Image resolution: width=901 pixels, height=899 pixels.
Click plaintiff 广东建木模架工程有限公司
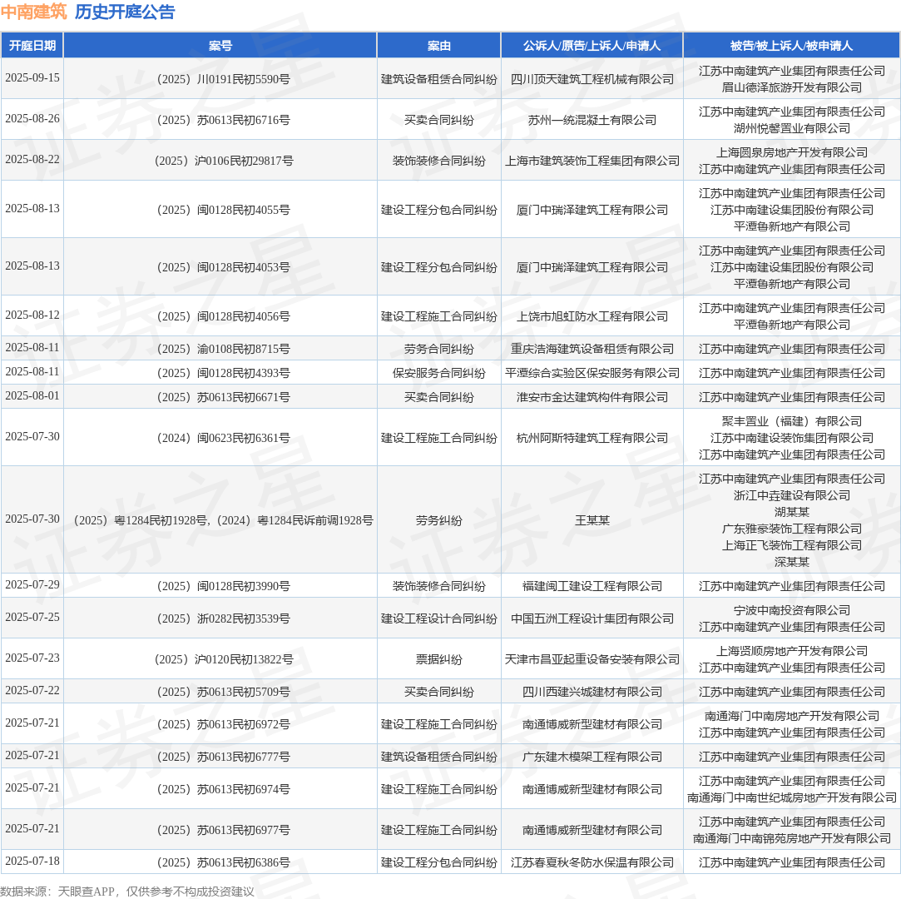point(592,757)
